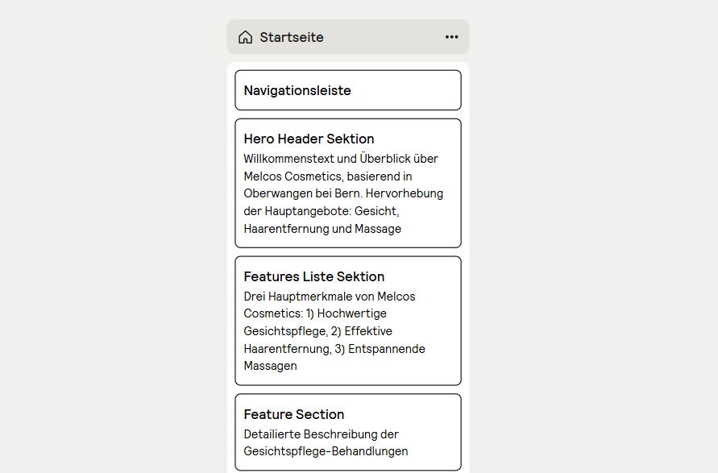Select the Feature Section card
Viewport: 718px width, 473px height.
point(348,432)
